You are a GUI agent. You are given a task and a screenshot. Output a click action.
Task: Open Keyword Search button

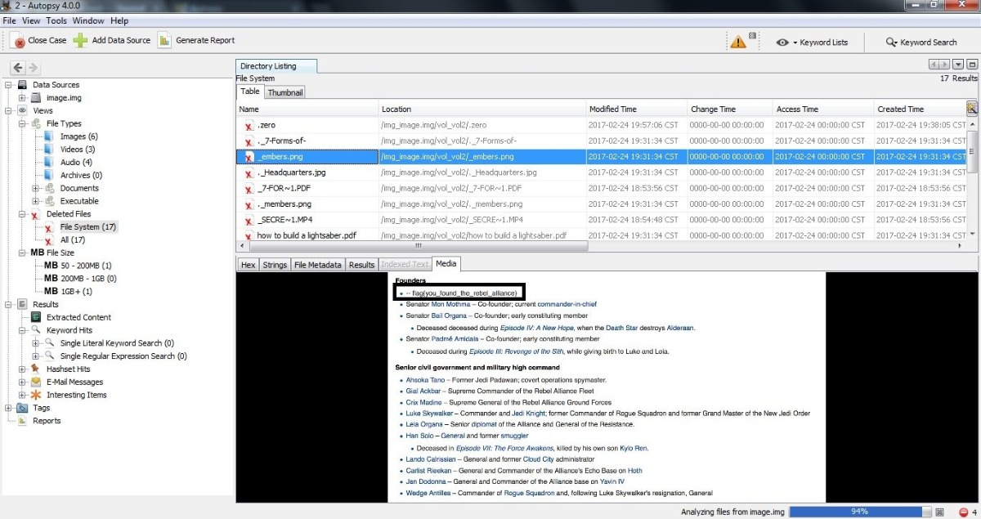point(921,43)
